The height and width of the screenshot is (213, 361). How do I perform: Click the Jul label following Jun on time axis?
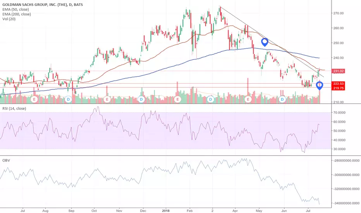(308, 211)
